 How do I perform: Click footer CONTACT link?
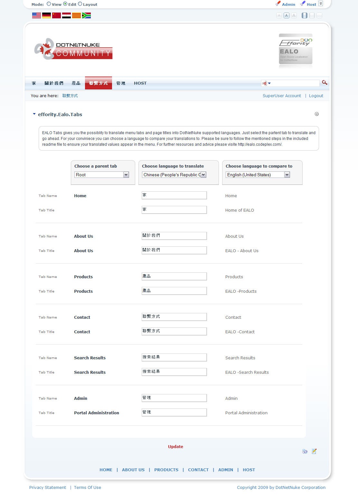pos(198,470)
